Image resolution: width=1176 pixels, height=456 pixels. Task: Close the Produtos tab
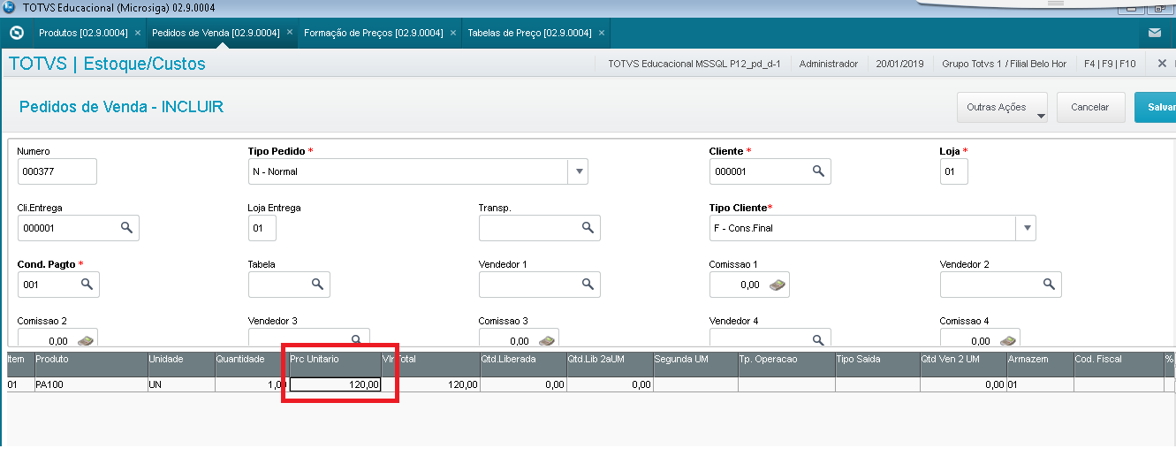[137, 33]
